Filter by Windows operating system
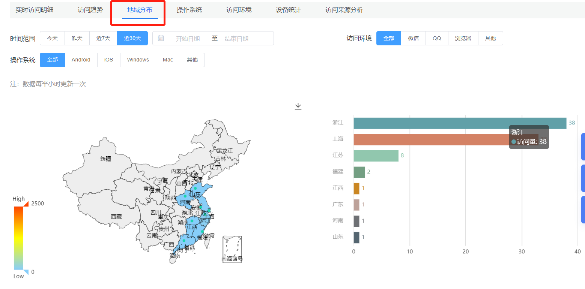Screen dimensions: 585x289 coord(138,60)
